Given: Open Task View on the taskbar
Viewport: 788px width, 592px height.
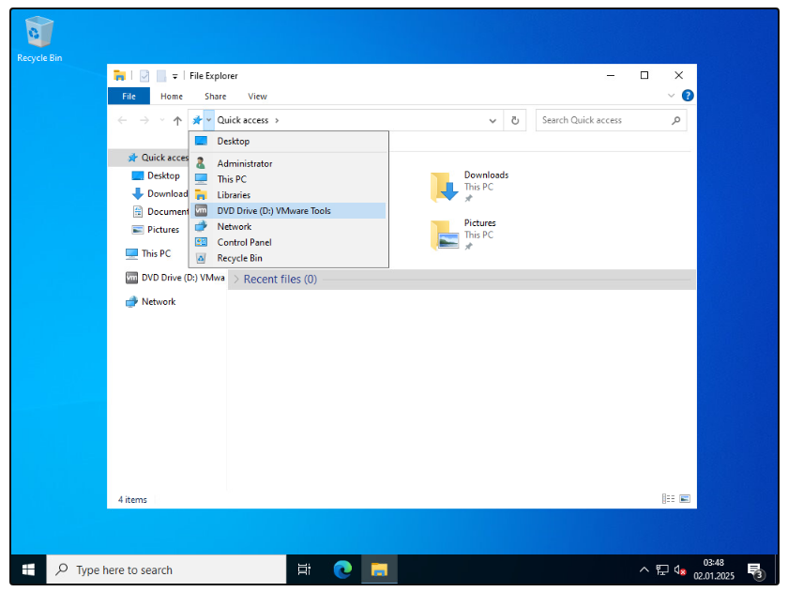Looking at the screenshot, I should [304, 569].
